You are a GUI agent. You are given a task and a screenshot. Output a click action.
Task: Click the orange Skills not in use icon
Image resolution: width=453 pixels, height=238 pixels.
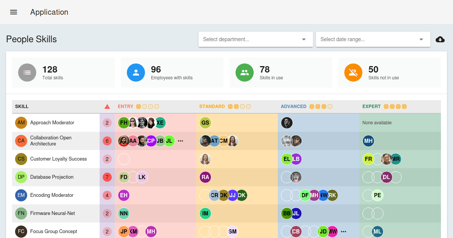click(353, 73)
